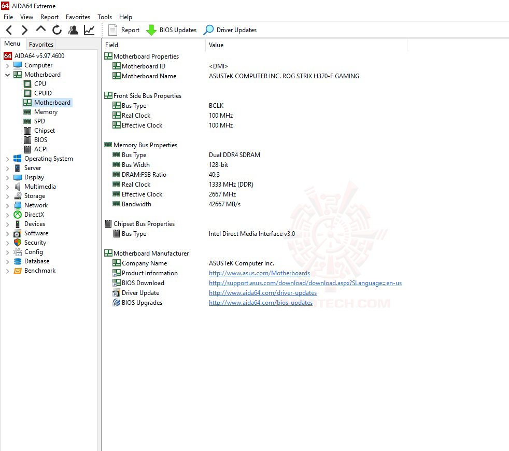Click the Network monitor icon
Viewport: 509px width, 451px height.
tap(18, 205)
